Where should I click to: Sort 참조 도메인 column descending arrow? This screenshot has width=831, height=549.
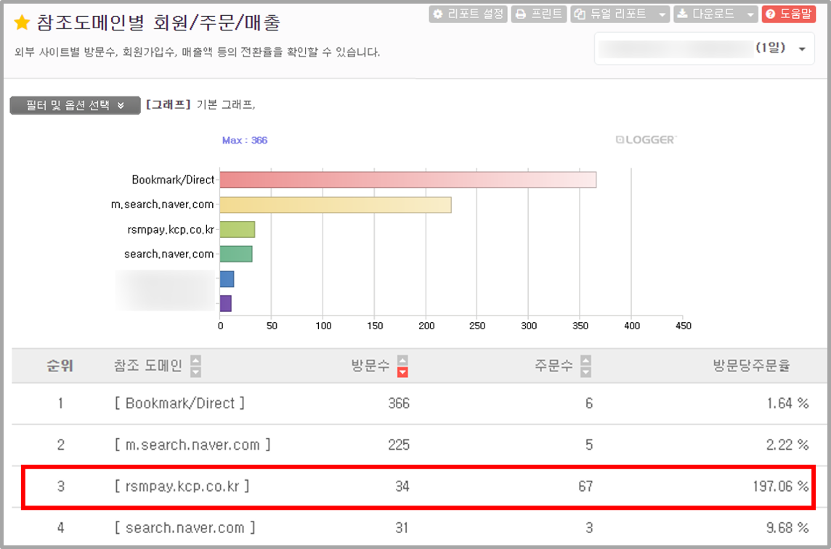(195, 372)
